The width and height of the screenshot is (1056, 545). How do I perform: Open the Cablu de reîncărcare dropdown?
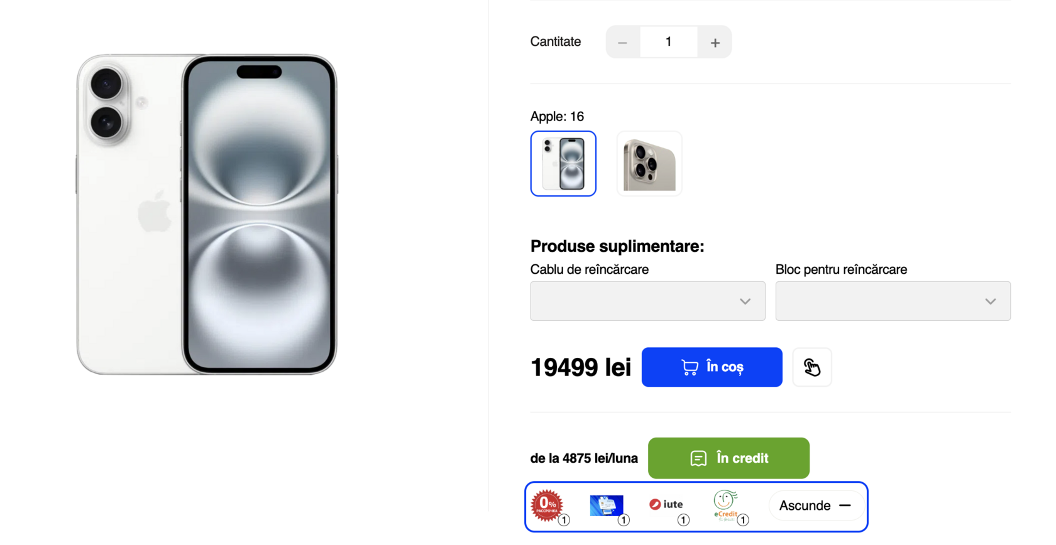pyautogui.click(x=647, y=301)
